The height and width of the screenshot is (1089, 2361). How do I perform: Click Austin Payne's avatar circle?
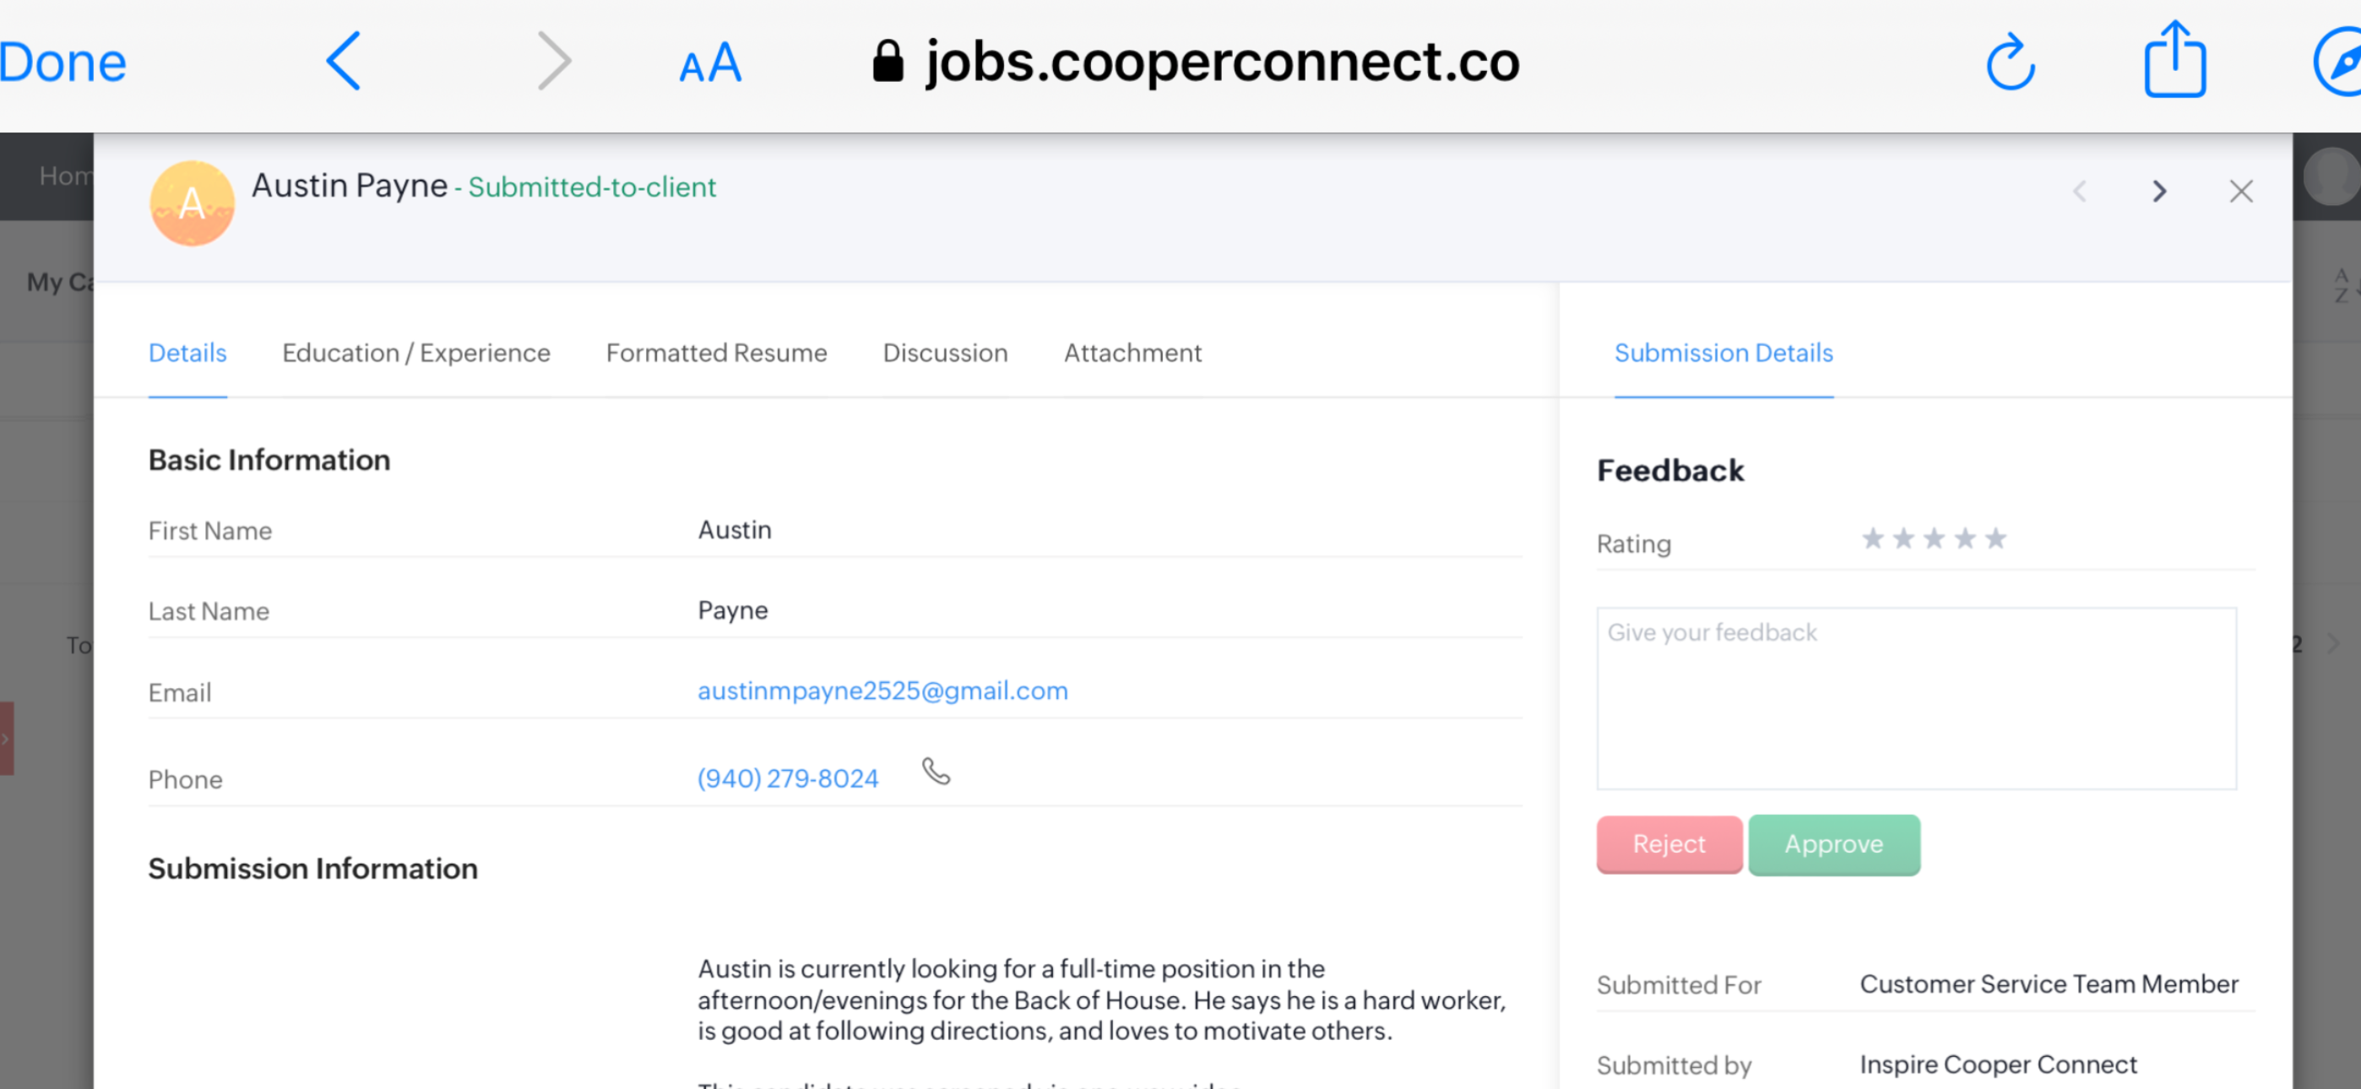(192, 203)
